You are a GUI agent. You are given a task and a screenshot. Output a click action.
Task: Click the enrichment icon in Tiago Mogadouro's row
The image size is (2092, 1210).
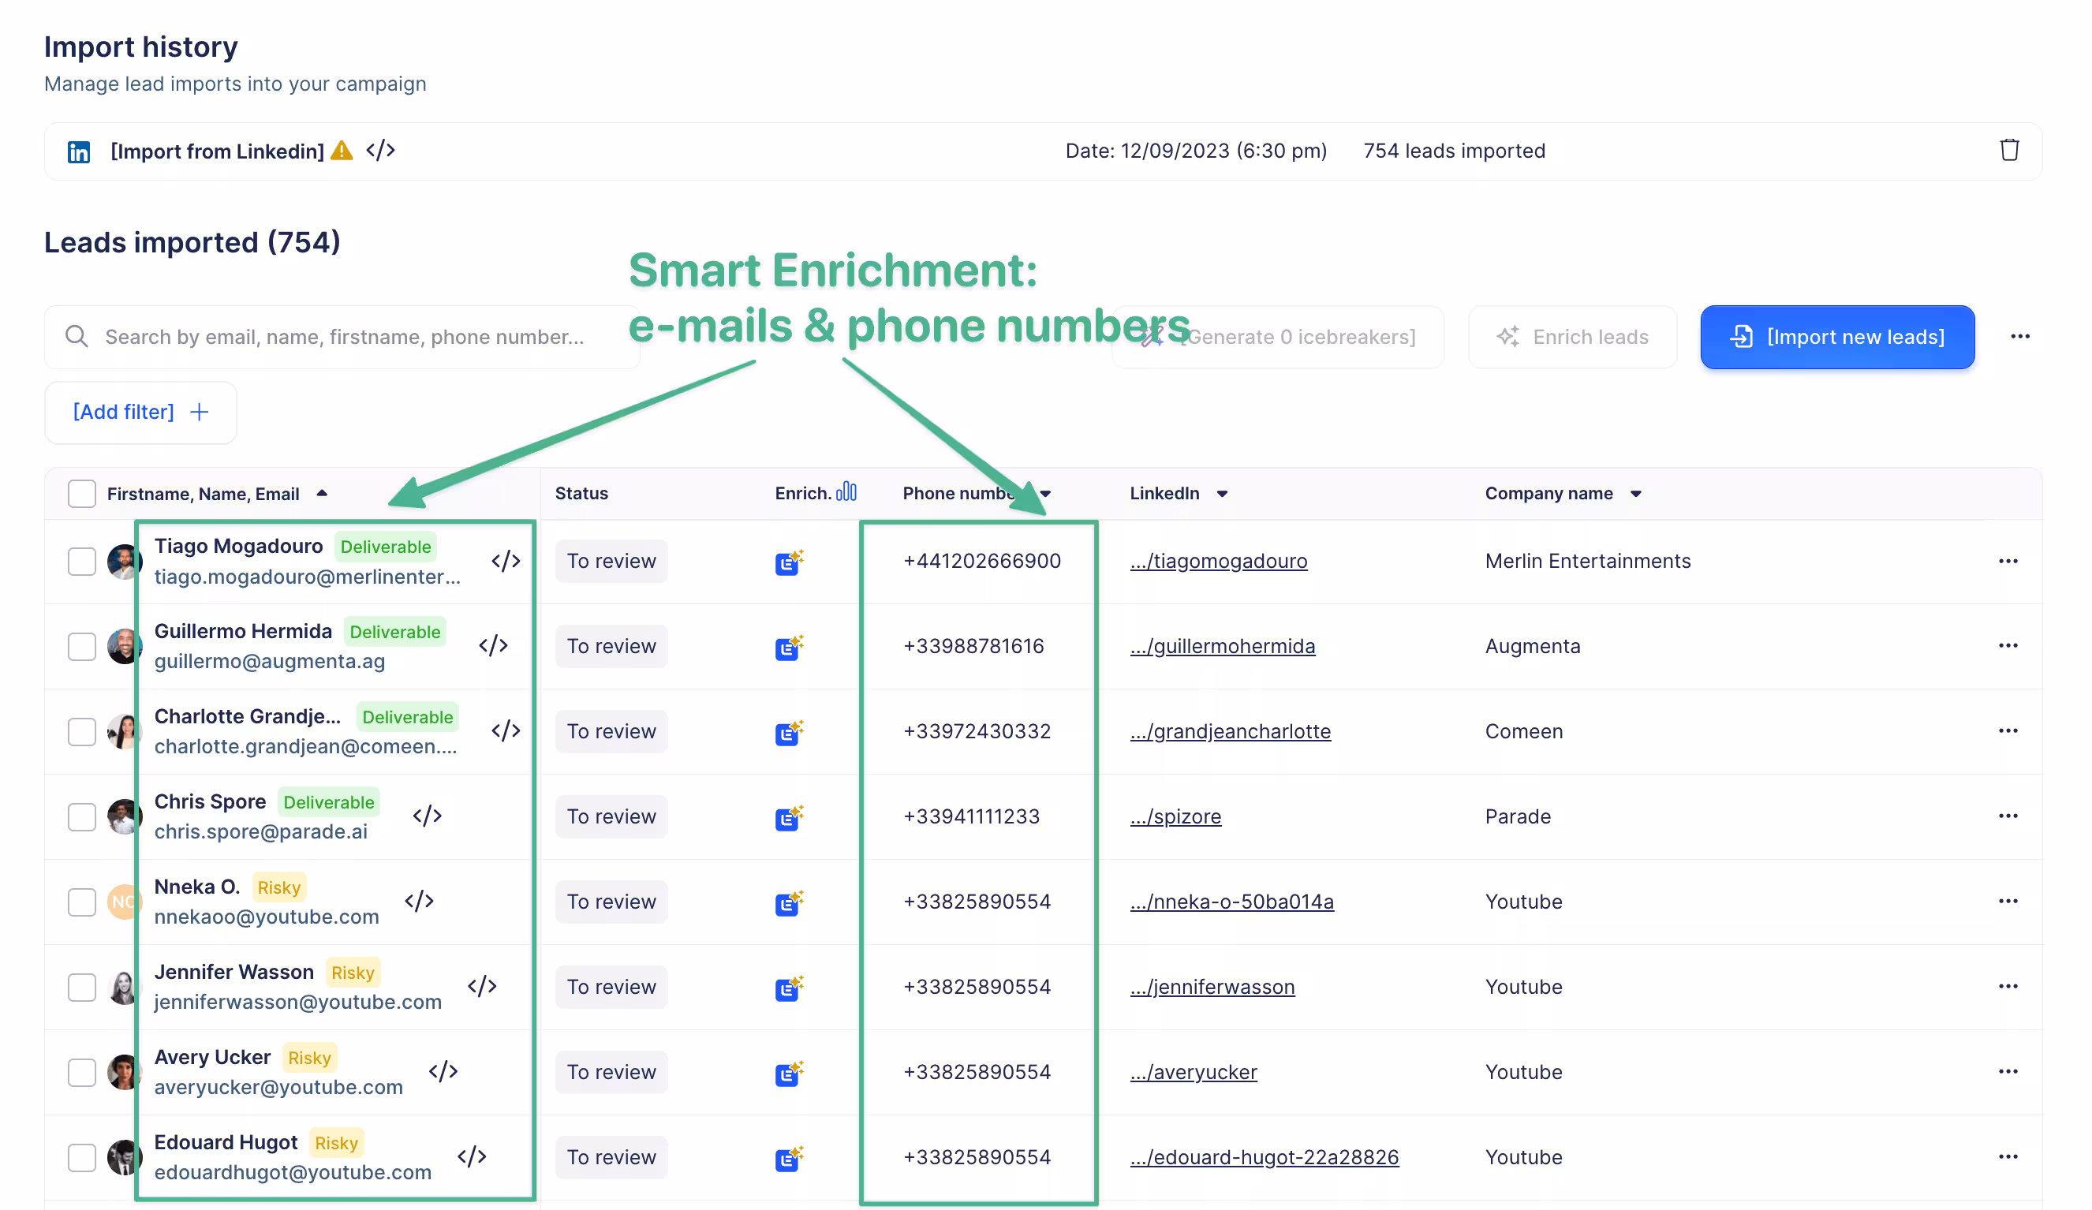coord(788,562)
